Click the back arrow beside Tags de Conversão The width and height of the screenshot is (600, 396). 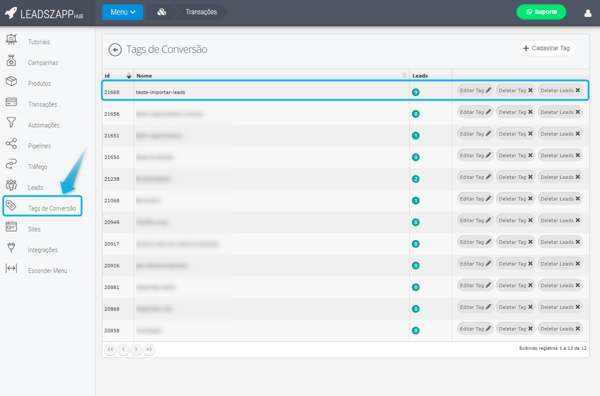(115, 50)
